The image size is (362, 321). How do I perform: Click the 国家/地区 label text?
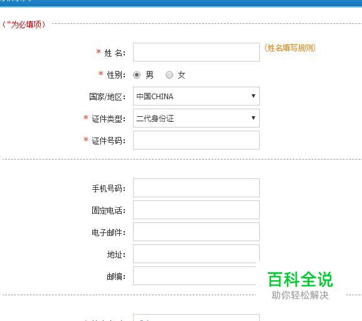pyautogui.click(x=107, y=97)
